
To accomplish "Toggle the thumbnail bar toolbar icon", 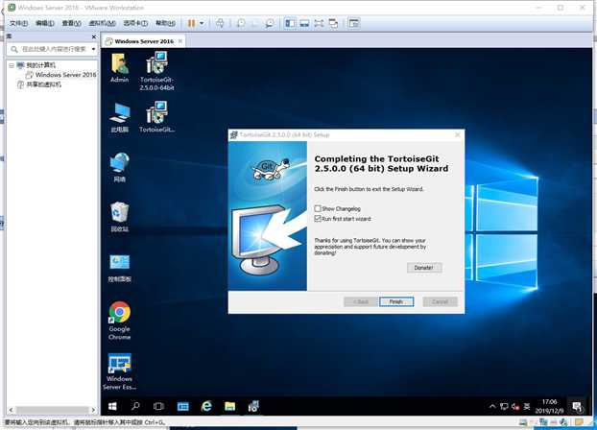I will pos(304,24).
